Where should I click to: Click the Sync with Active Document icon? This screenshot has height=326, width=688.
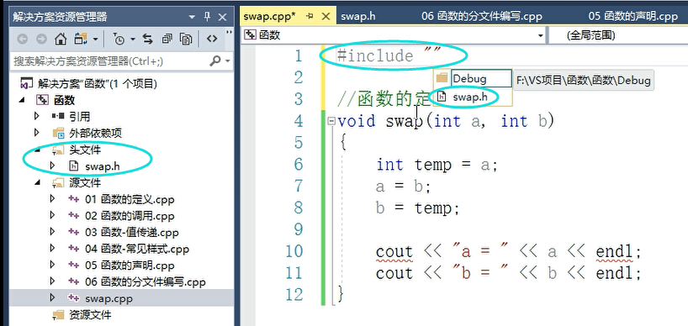click(x=147, y=39)
